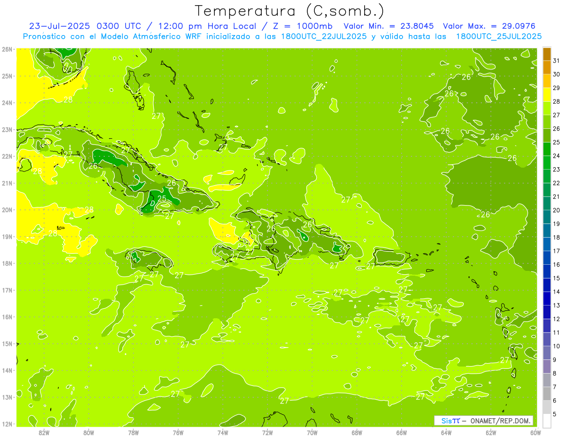Pick the orange legend swatch between 30 and 31
Image resolution: width=569 pixels, height=439 pixels.
(x=547, y=68)
